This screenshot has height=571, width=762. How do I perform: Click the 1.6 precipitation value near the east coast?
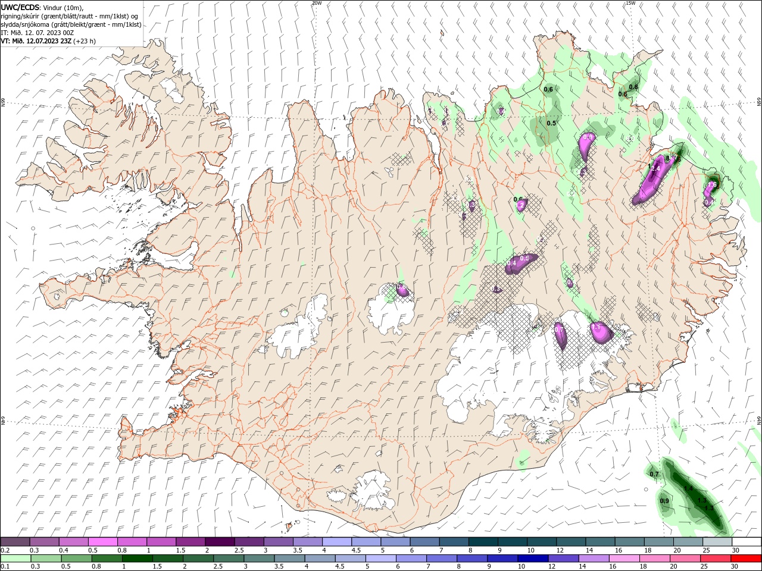711,185
